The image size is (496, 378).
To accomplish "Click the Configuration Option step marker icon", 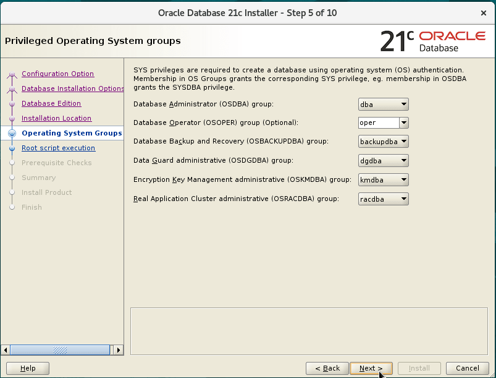I will pyautogui.click(x=12, y=74).
